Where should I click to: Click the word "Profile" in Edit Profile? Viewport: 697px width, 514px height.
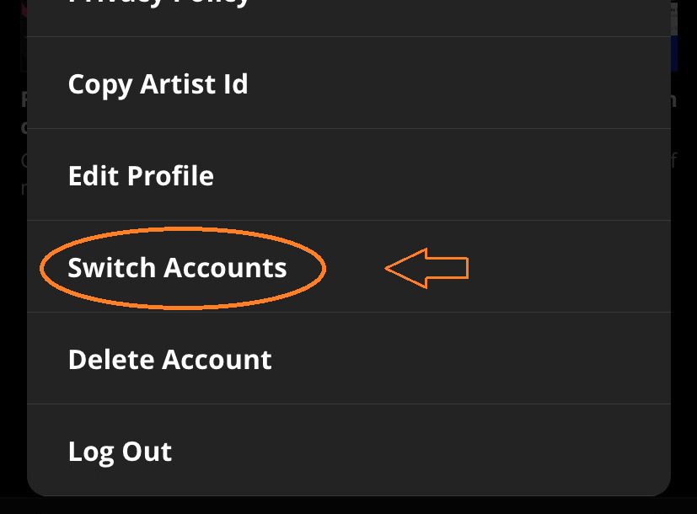pos(171,176)
